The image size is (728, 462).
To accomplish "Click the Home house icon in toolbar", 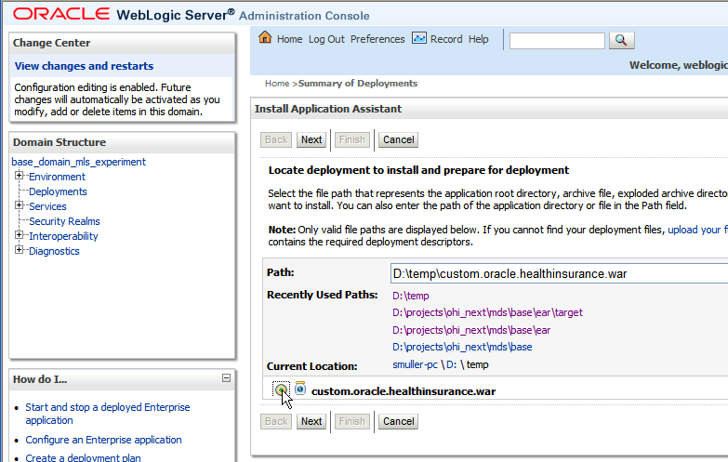I will 265,37.
